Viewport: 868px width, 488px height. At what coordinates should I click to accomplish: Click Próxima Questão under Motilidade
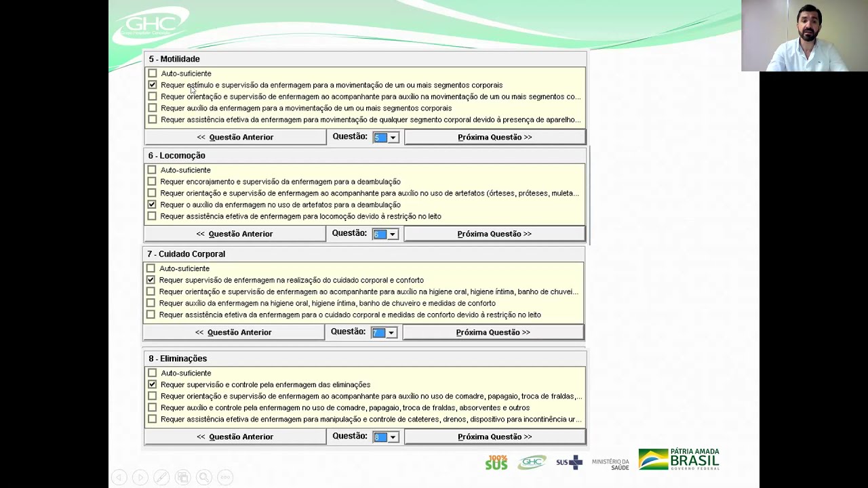[x=495, y=137]
